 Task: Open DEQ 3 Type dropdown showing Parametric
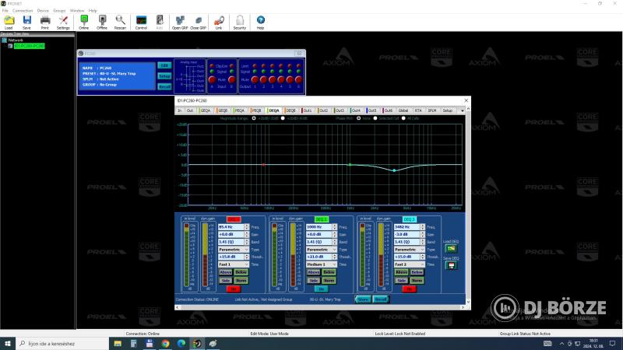(x=410, y=250)
